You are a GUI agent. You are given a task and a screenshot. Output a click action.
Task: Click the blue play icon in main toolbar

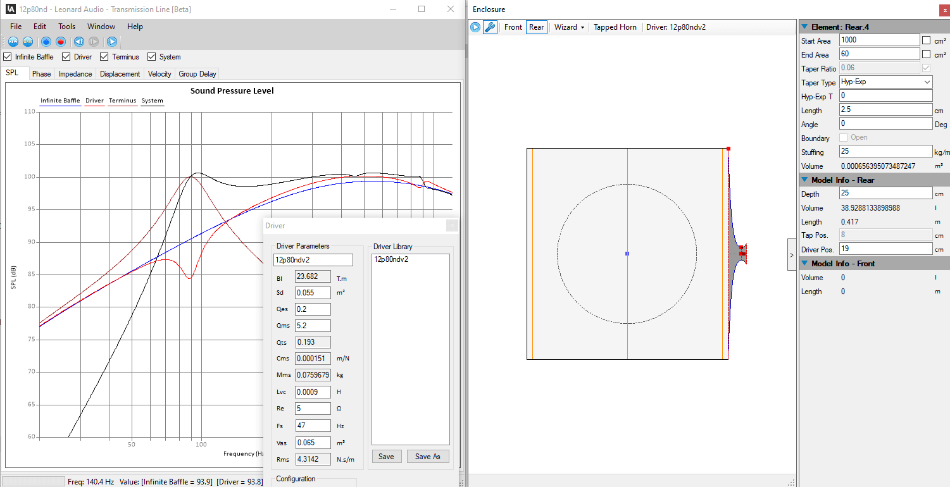[x=112, y=42]
